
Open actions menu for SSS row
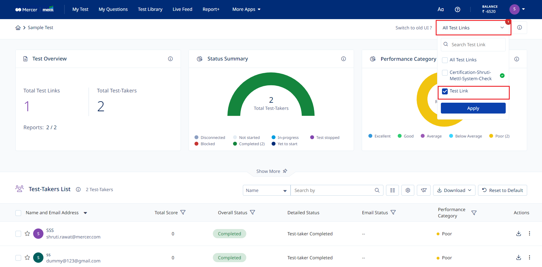coord(529,234)
